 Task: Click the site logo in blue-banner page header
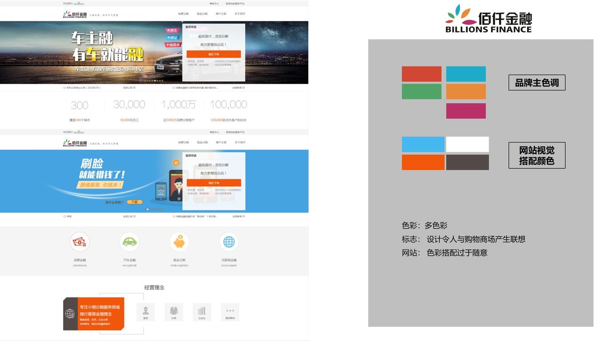[75, 143]
